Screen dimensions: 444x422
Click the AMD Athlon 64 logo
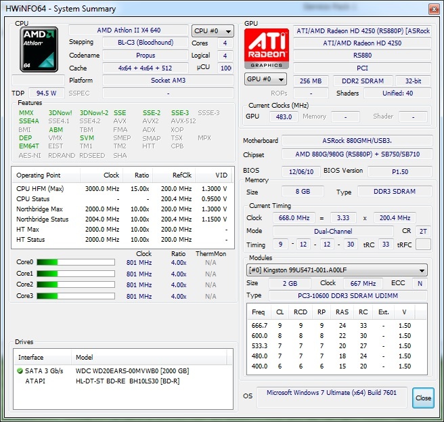click(39, 49)
